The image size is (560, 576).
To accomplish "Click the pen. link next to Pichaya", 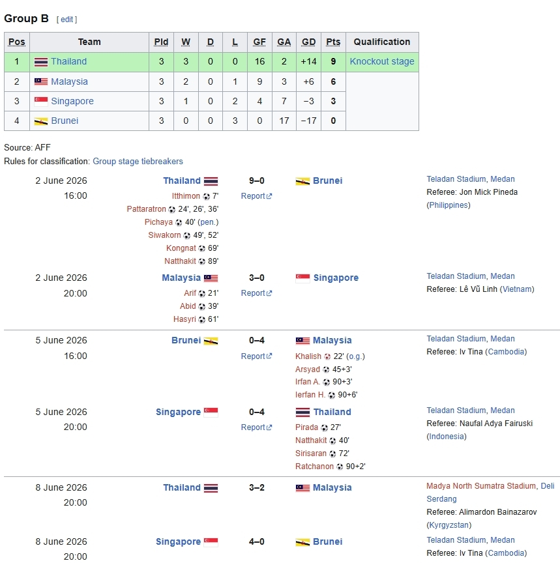I will pos(208,222).
